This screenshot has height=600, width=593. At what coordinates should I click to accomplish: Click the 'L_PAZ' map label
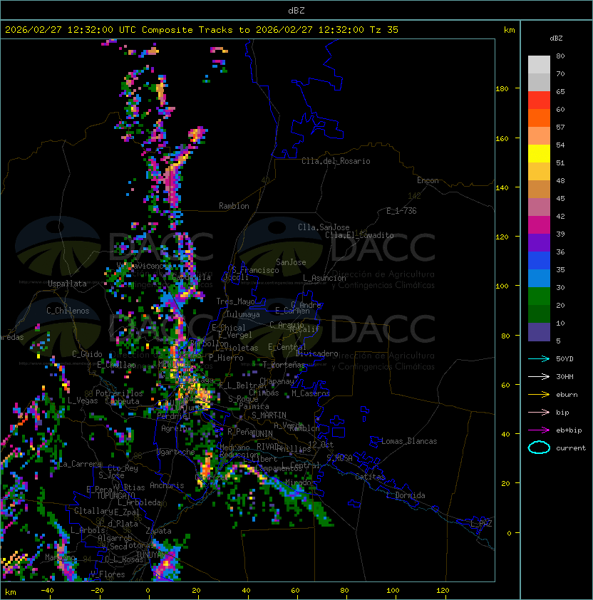click(481, 524)
